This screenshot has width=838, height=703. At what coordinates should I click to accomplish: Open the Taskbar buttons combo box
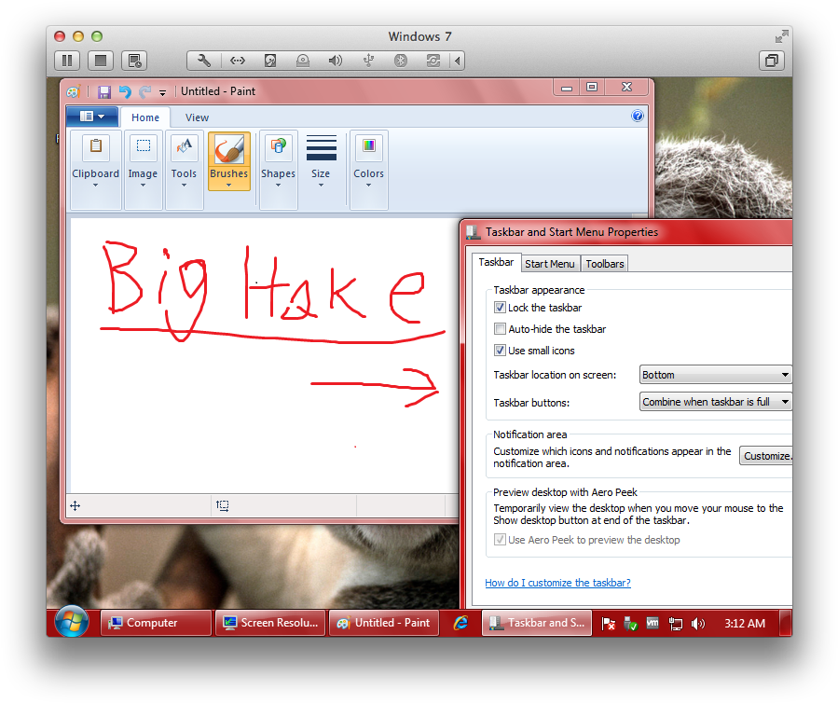click(715, 402)
